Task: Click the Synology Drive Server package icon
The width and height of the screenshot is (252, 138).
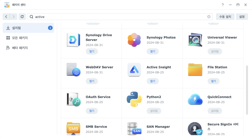Action: click(x=73, y=40)
